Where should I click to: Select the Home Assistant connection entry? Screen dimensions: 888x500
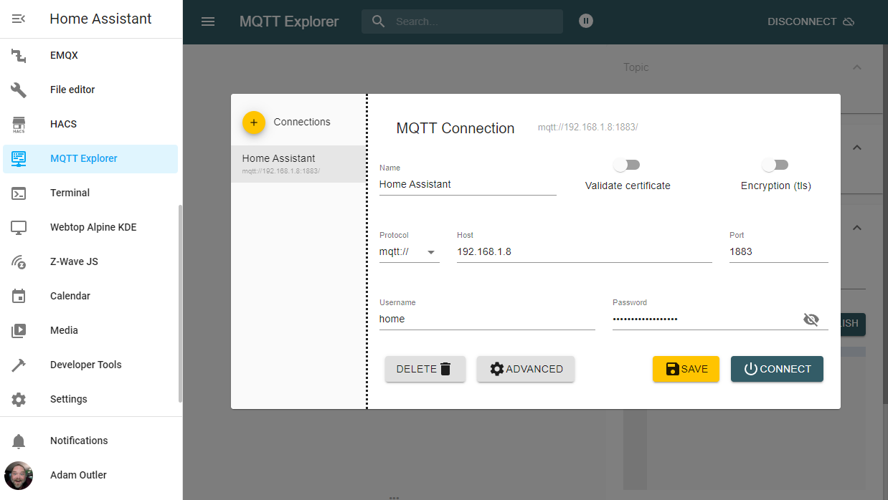298,164
